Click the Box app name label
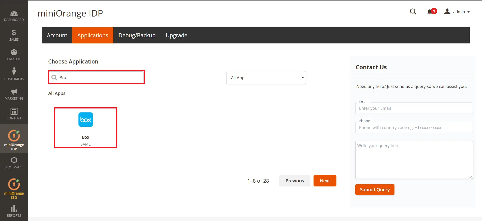Screen dimensions: 482x221 pos(86,137)
